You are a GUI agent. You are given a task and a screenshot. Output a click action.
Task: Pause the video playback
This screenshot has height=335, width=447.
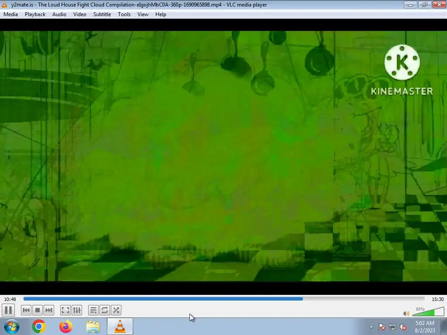tap(8, 310)
